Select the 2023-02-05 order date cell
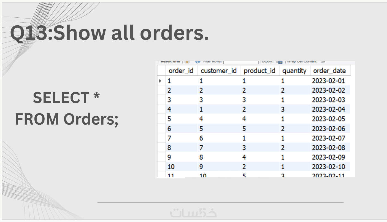 click(328, 119)
